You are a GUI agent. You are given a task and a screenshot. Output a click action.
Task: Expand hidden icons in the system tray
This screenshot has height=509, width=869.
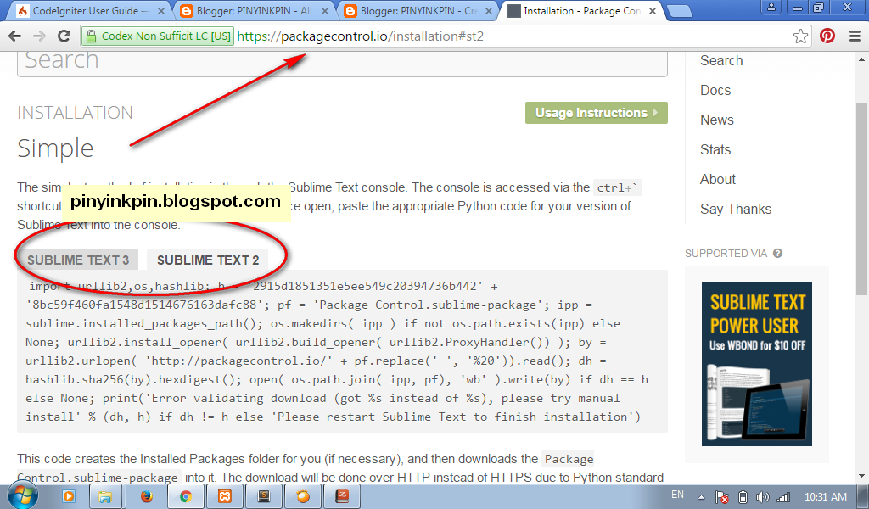(699, 496)
